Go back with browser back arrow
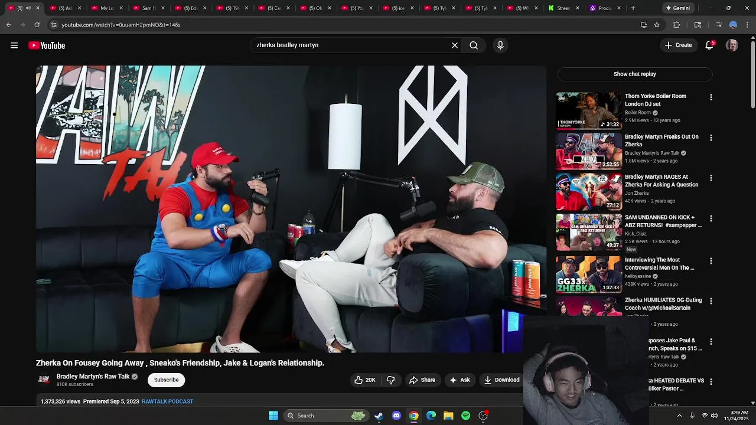The image size is (756, 425). (x=9, y=25)
